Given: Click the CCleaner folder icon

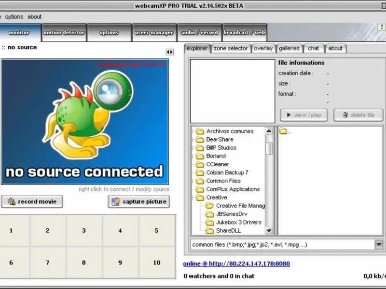Looking at the screenshot, I should (200, 164).
